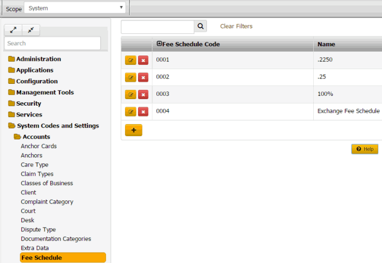Expand the Security folder

pos(28,103)
